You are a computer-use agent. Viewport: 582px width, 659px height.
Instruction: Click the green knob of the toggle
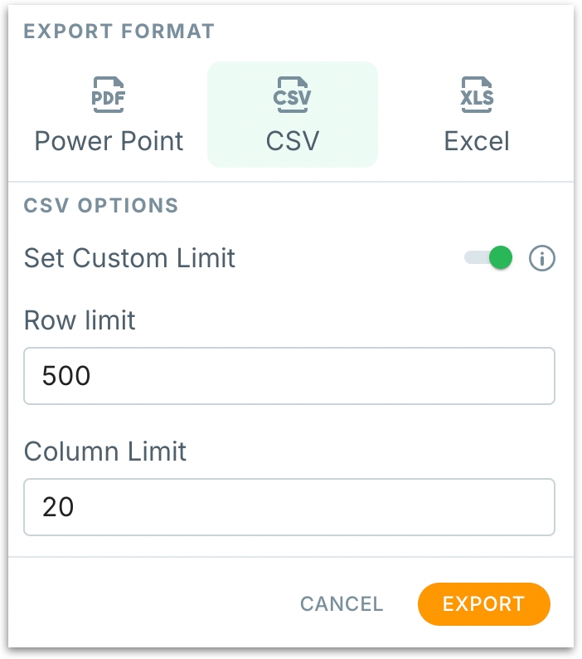click(x=500, y=258)
